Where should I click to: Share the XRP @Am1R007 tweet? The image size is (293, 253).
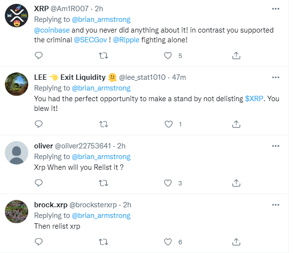coord(236,56)
